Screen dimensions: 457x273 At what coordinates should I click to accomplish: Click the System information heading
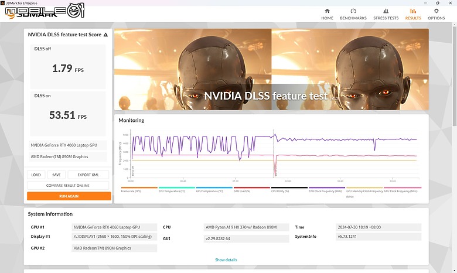point(50,214)
